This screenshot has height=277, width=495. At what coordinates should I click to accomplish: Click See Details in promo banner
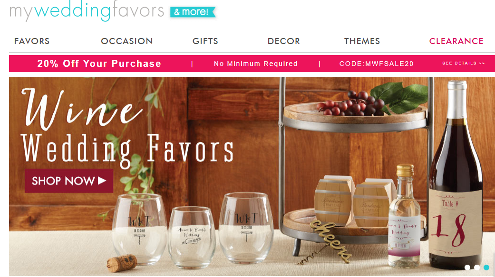(x=463, y=63)
